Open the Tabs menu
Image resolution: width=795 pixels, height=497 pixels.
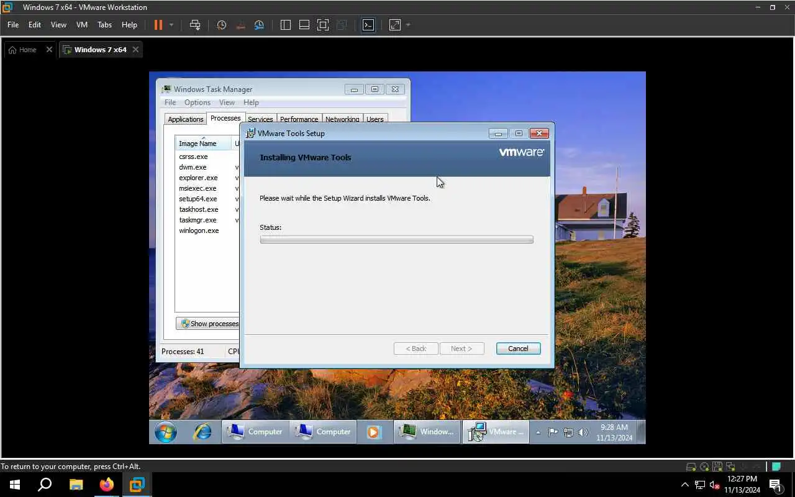pyautogui.click(x=105, y=25)
